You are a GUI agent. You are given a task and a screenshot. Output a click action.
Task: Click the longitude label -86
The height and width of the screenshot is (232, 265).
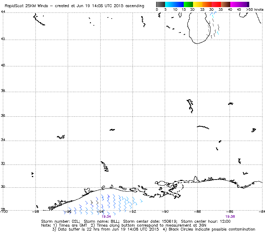[230, 211]
